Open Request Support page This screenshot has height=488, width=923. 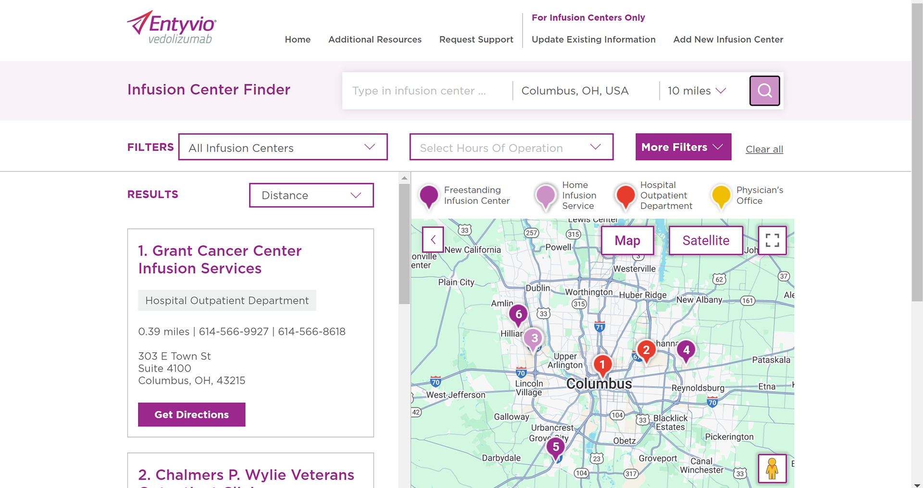coord(476,39)
